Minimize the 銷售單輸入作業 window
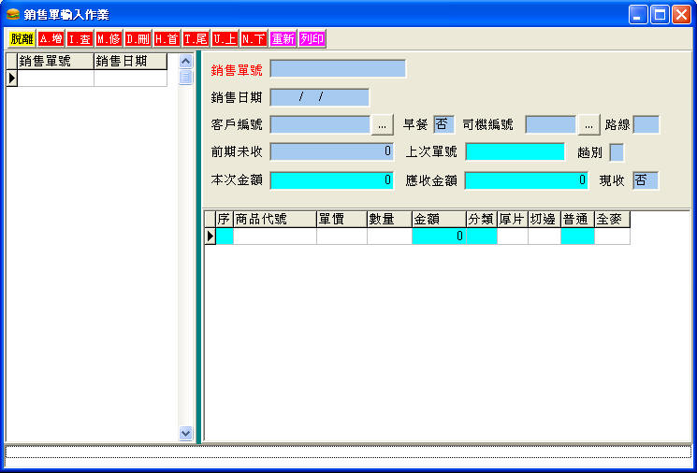The image size is (697, 473). [638, 15]
